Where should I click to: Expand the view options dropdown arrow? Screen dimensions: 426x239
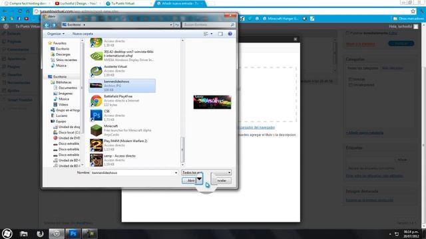click(x=212, y=34)
